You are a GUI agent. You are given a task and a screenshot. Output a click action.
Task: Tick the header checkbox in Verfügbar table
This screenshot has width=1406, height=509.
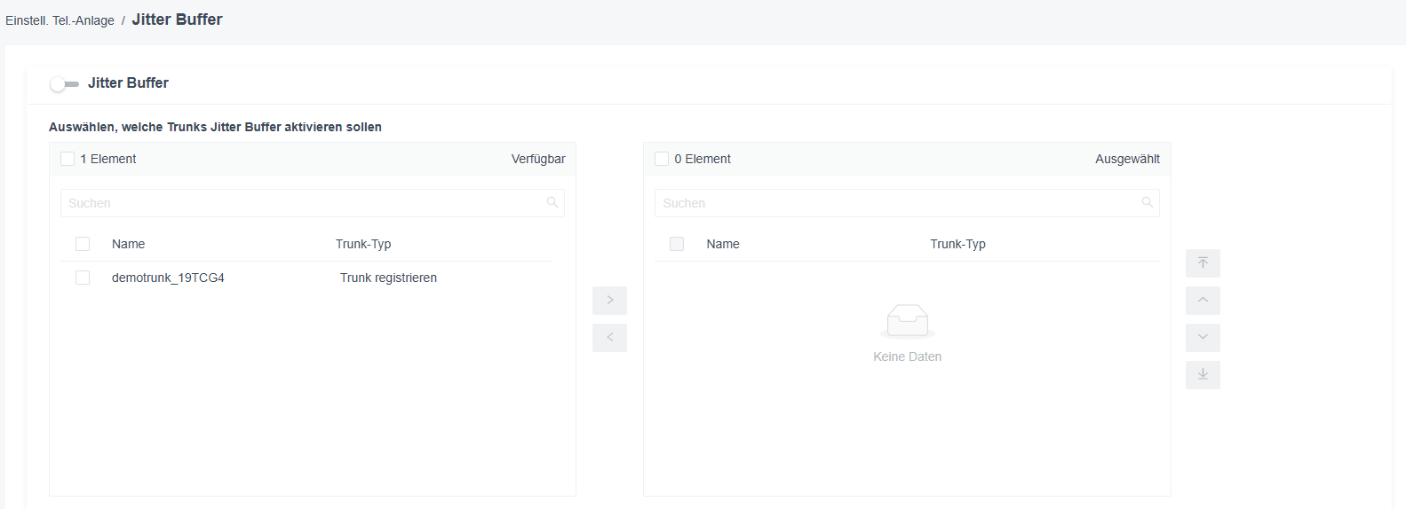click(x=83, y=244)
